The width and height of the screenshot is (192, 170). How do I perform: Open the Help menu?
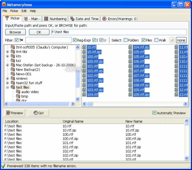[x=33, y=11]
